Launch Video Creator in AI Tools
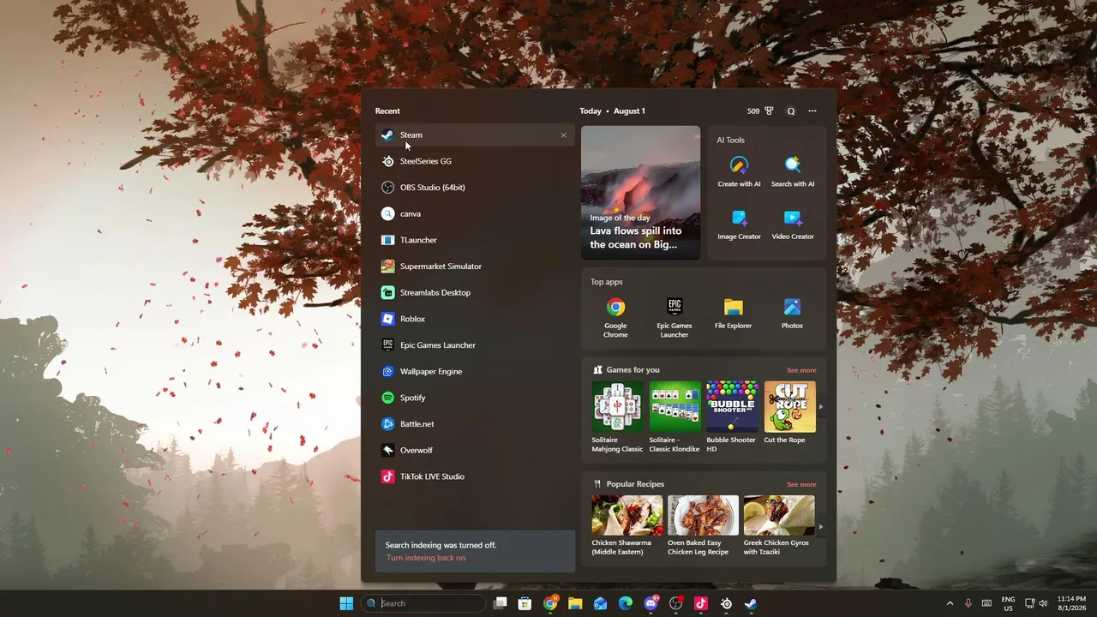1097x617 pixels. 793,225
